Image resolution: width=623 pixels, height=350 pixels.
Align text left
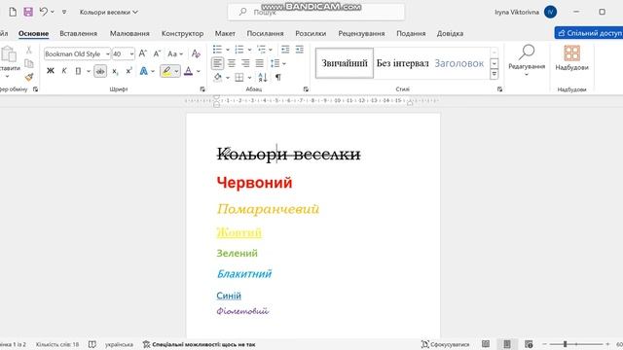tap(217, 63)
